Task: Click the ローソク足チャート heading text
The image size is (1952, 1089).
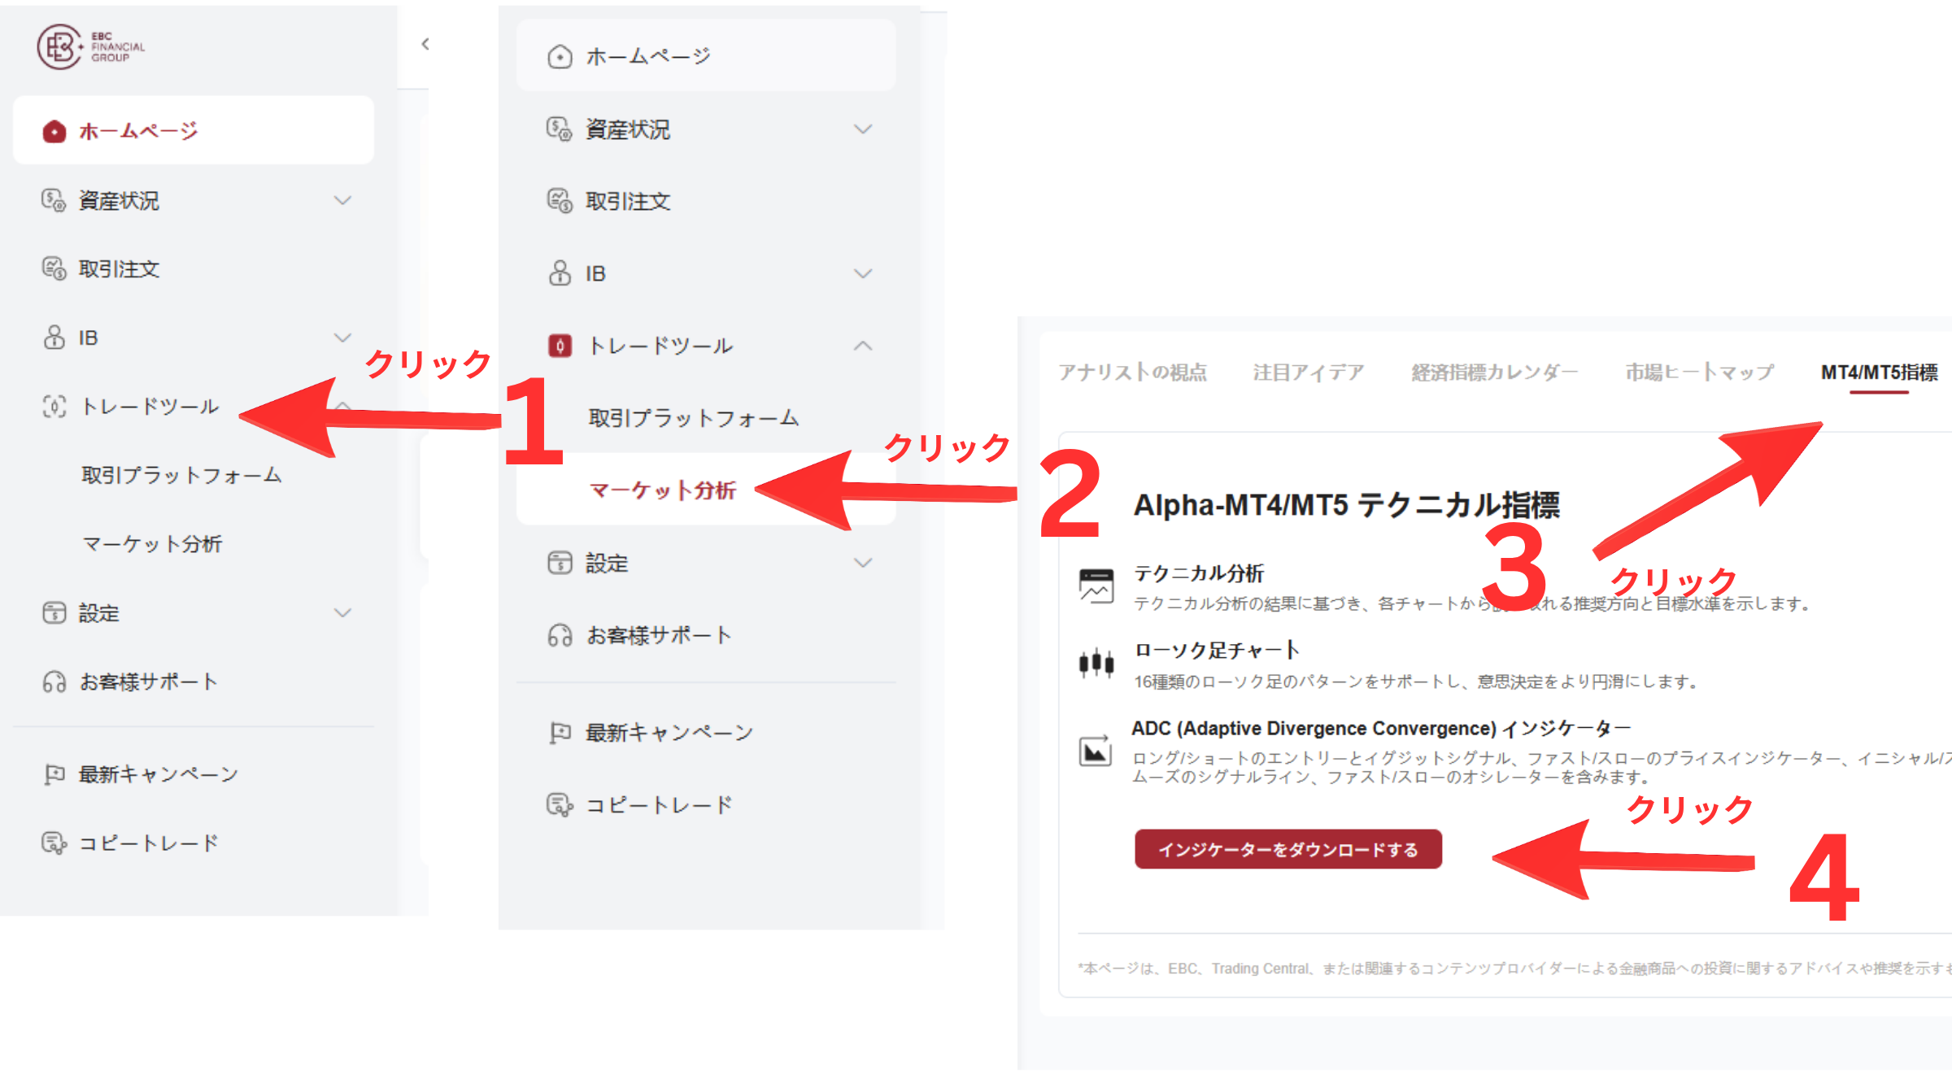Action: [1217, 650]
